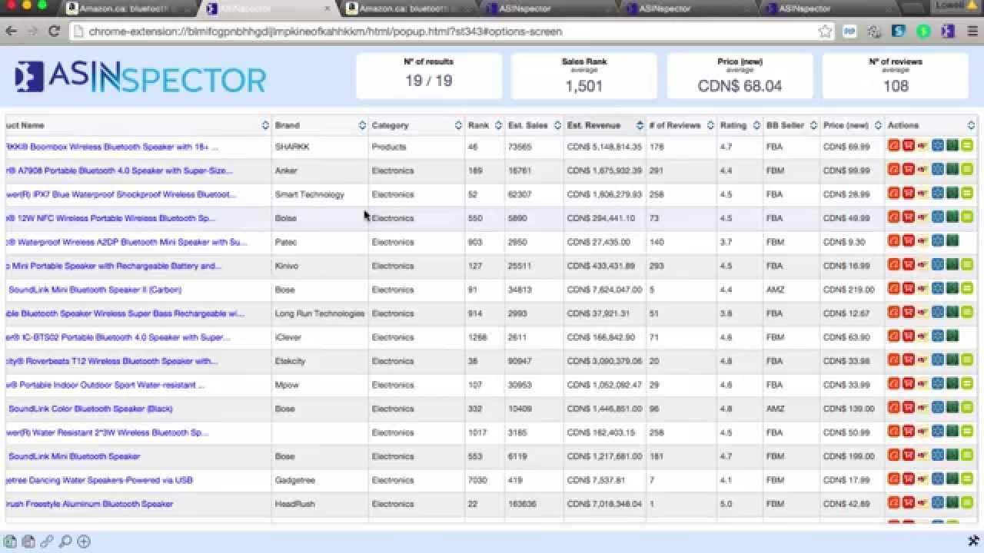Click the blue action icon in Mpow row

(x=938, y=384)
